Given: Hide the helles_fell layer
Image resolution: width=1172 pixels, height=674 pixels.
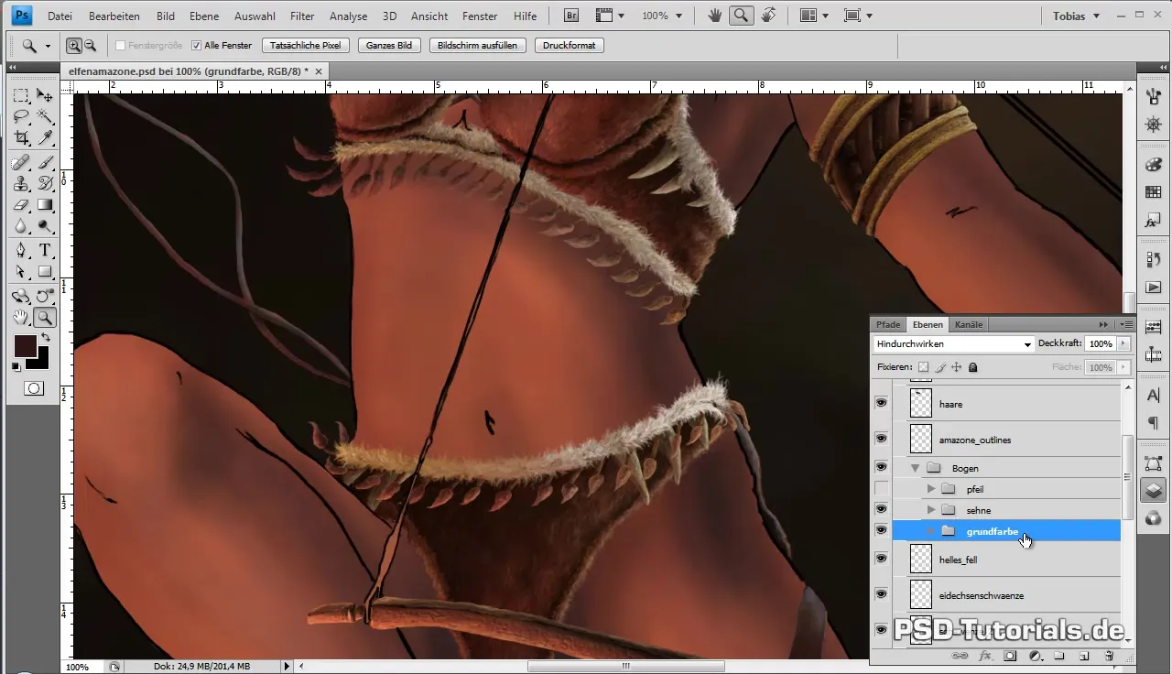Looking at the screenshot, I should coord(882,558).
